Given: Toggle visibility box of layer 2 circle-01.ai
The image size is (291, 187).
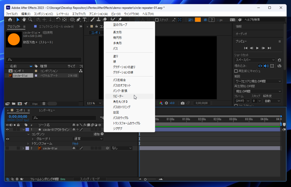Looking at the screenshot, I should click(x=7, y=148).
